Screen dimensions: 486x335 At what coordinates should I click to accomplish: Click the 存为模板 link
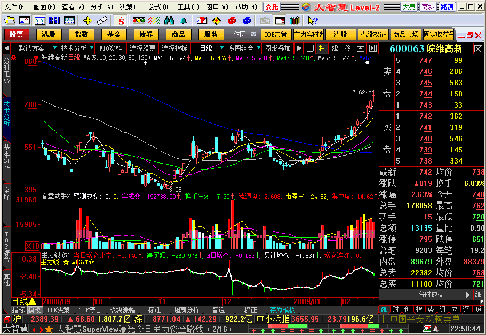282,310
